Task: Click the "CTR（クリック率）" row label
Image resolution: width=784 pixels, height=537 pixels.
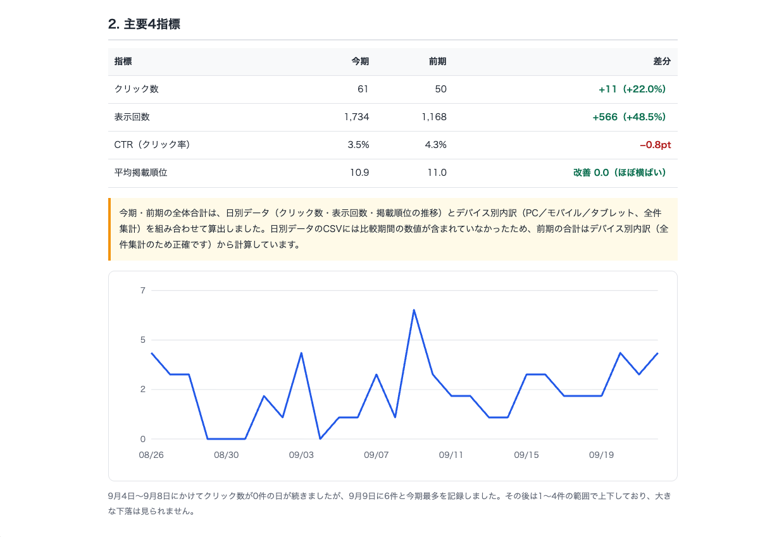Action: pyautogui.click(x=152, y=145)
